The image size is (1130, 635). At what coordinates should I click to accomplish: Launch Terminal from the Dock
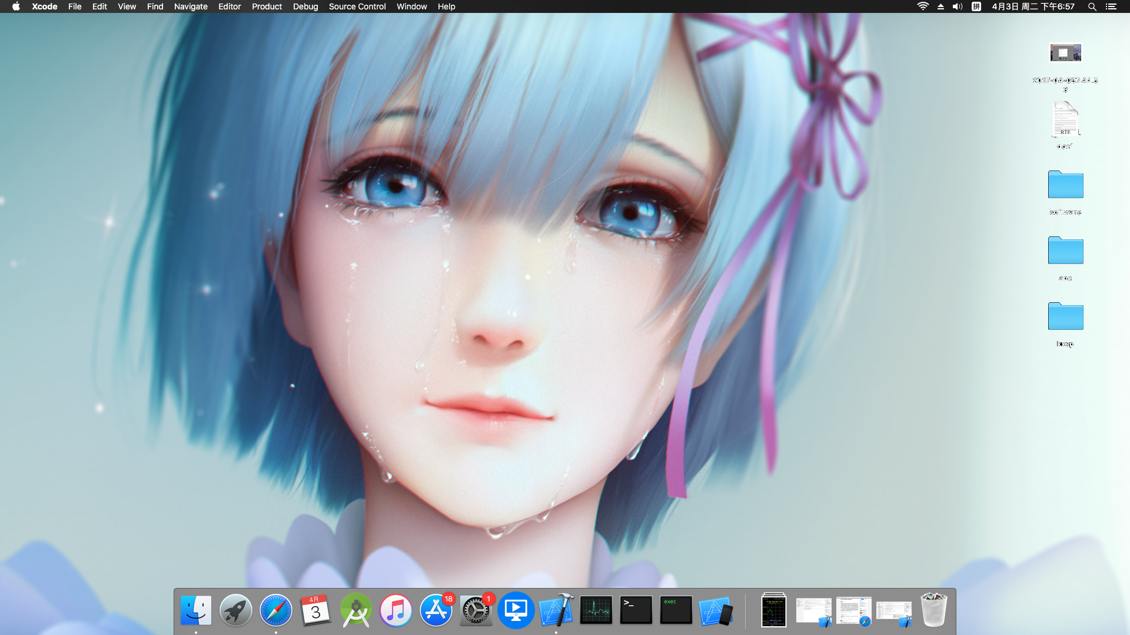point(636,610)
